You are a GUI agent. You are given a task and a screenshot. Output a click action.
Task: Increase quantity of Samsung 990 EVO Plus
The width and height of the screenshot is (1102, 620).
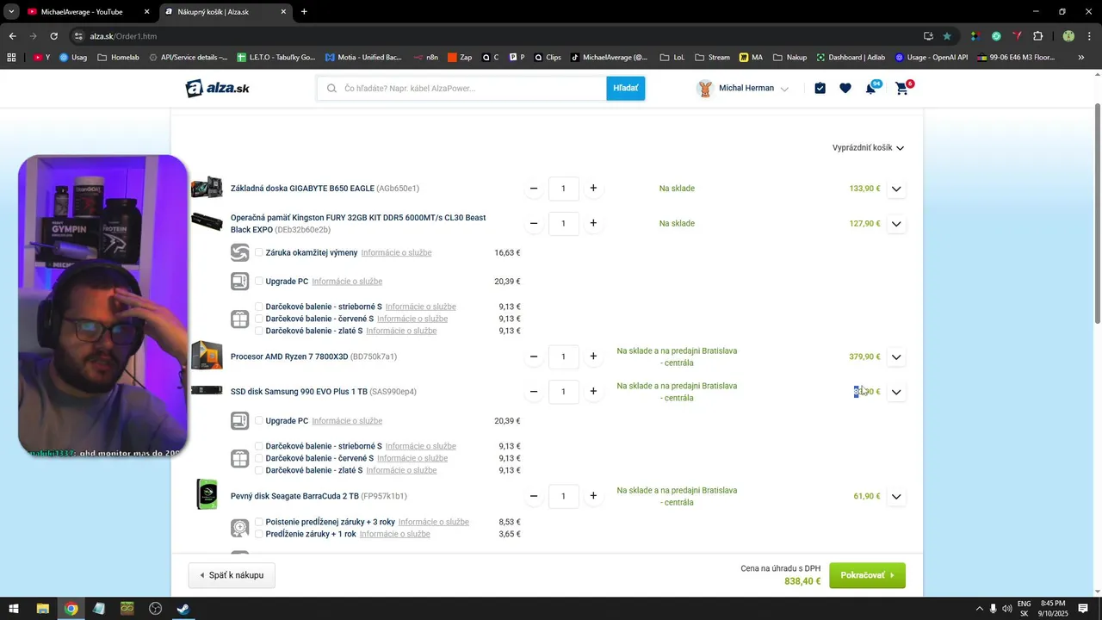pyautogui.click(x=593, y=392)
